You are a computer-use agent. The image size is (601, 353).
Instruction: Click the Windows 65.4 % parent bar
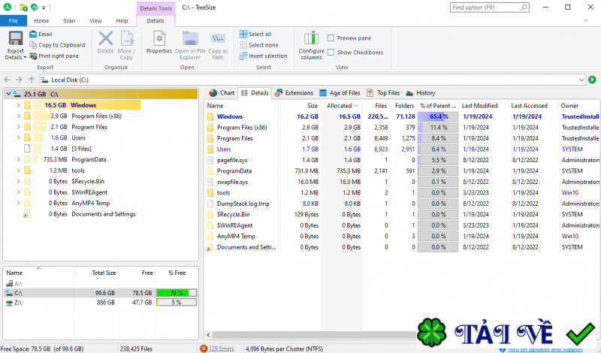(438, 117)
